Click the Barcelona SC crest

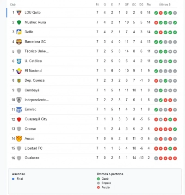pos(19,42)
